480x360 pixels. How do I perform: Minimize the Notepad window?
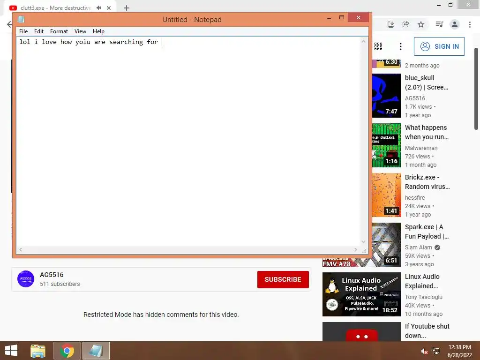(x=329, y=18)
